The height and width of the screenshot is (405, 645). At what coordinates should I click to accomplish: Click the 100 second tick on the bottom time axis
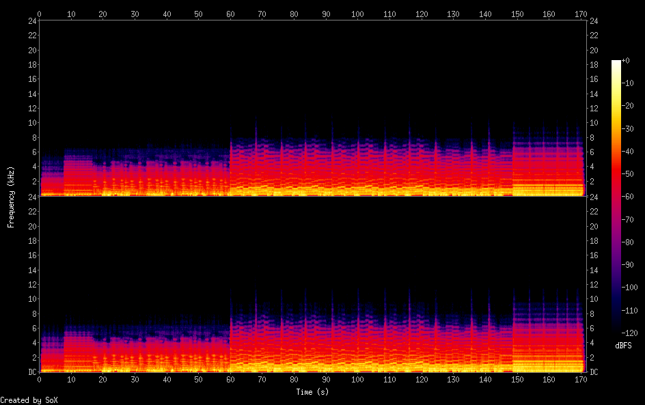[x=357, y=378]
